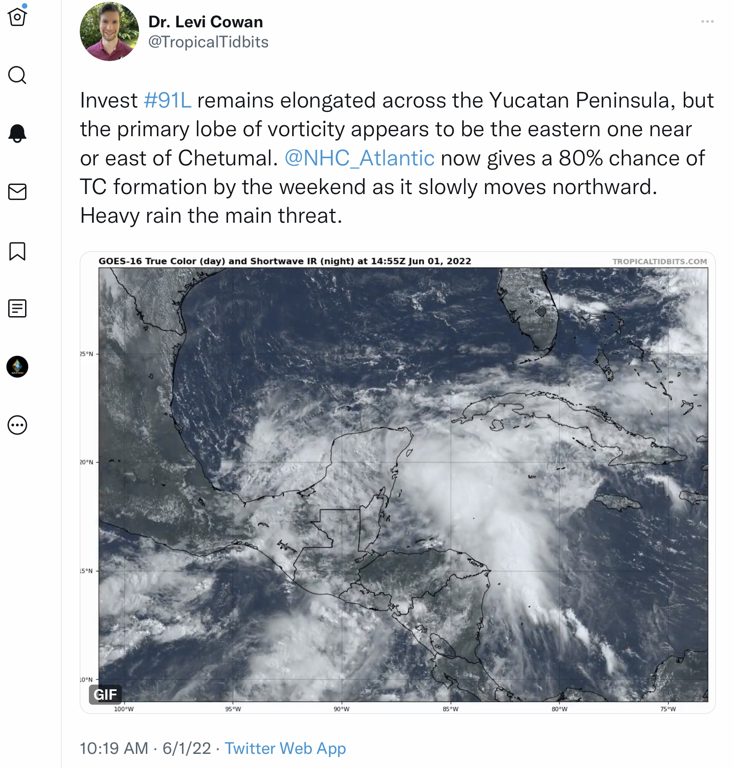This screenshot has width=734, height=768.
Task: Open the Twitter Web App source link
Action: click(285, 748)
